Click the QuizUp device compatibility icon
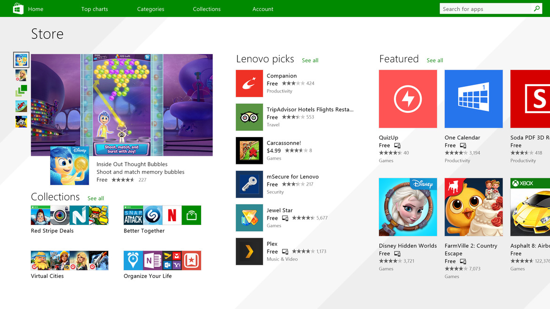 pos(397,146)
